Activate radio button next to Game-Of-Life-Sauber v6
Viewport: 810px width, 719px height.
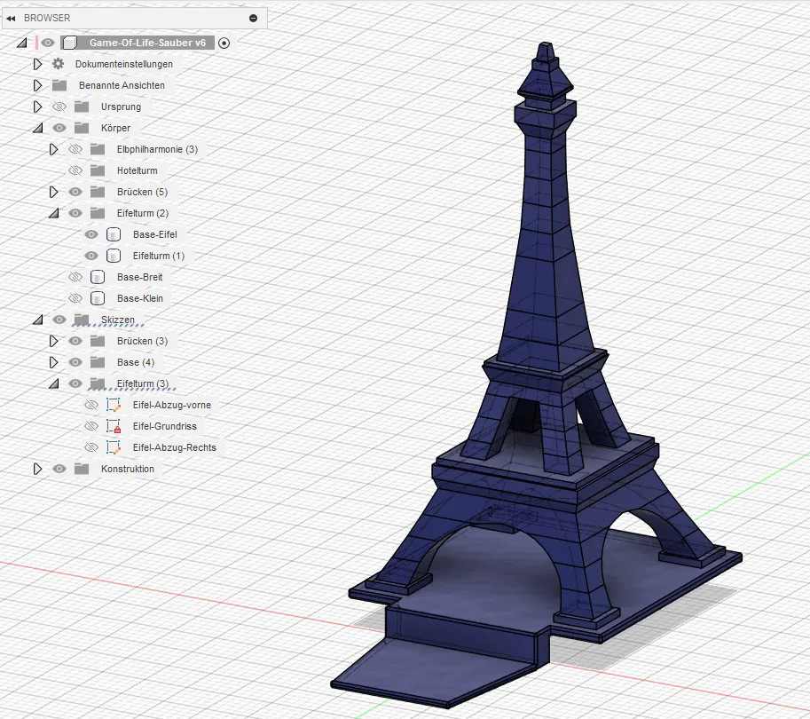224,43
